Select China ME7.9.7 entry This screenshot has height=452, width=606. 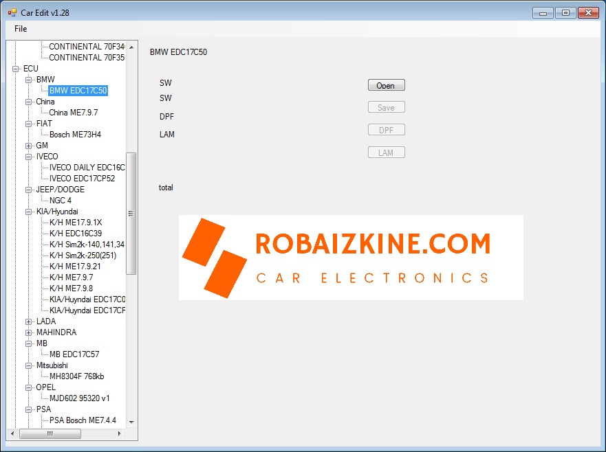(74, 113)
